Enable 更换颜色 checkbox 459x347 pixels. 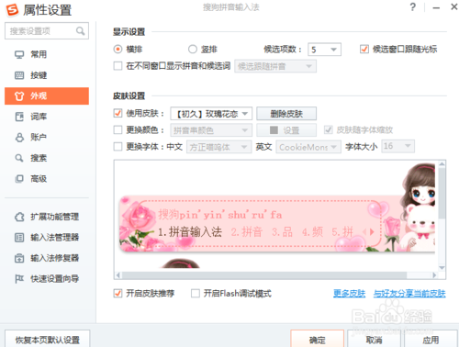[118, 130]
